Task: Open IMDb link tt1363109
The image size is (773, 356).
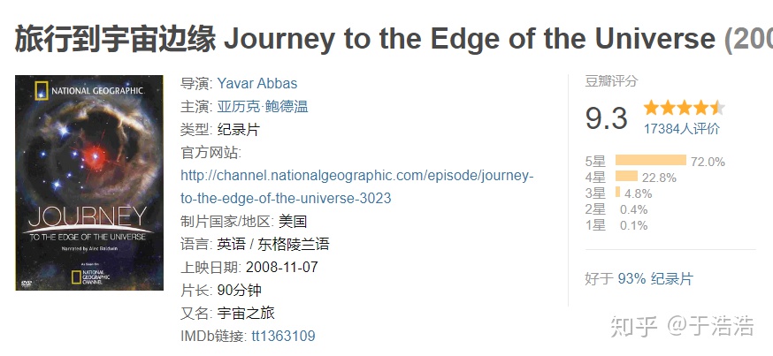Action: [x=283, y=336]
